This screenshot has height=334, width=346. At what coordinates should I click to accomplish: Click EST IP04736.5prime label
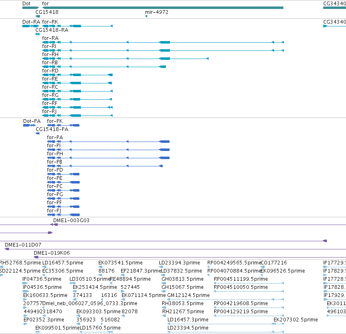click(42, 279)
